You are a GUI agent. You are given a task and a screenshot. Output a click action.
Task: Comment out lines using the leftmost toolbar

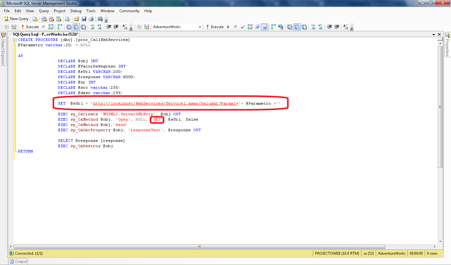pos(92,27)
